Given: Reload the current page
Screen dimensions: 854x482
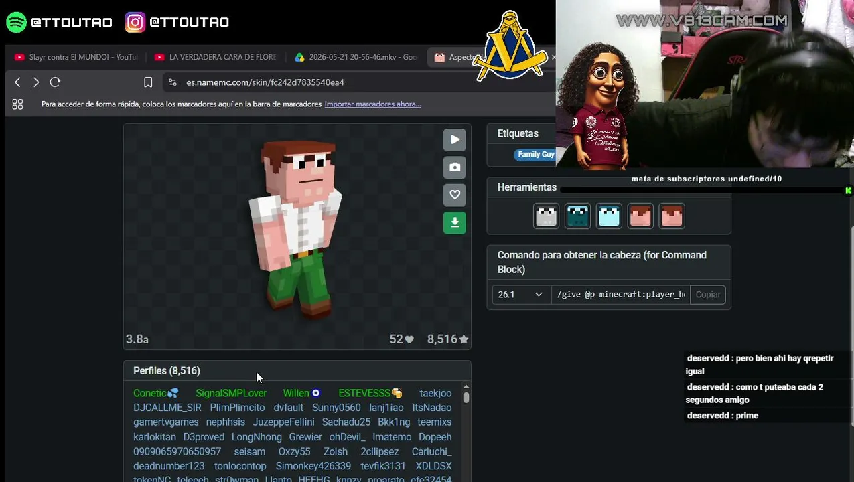Looking at the screenshot, I should click(x=55, y=82).
